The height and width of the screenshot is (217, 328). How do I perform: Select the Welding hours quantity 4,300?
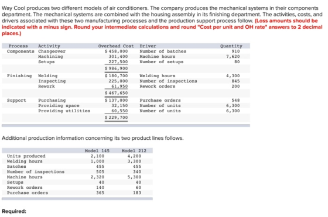tap(233, 76)
